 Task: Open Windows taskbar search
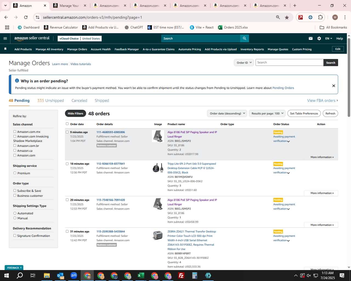point(20,276)
